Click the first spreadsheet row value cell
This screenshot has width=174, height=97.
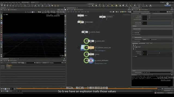point(9,65)
